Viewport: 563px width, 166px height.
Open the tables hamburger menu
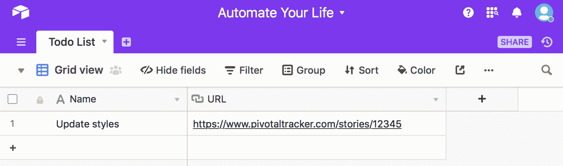21,42
